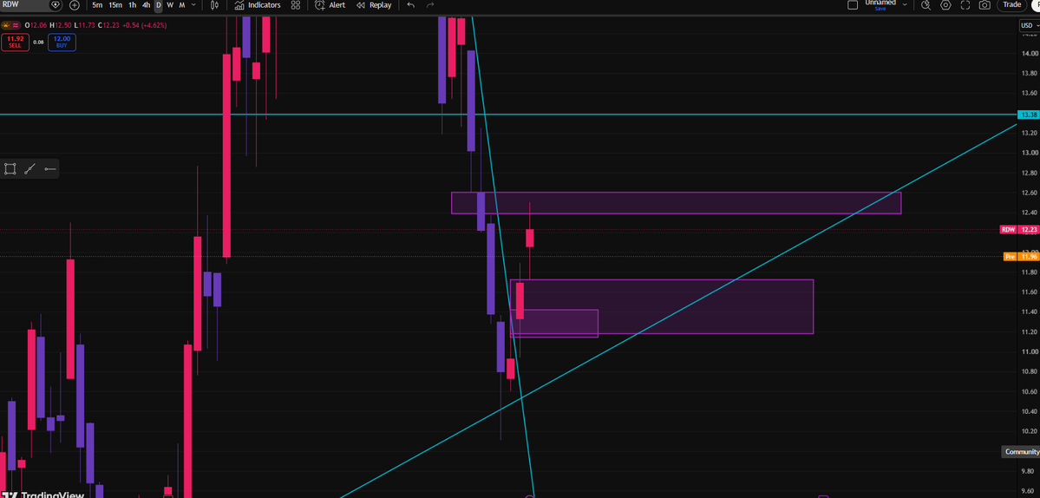This screenshot has height=498, width=1040.
Task: Click the 0.08 spread value
Action: (38, 43)
